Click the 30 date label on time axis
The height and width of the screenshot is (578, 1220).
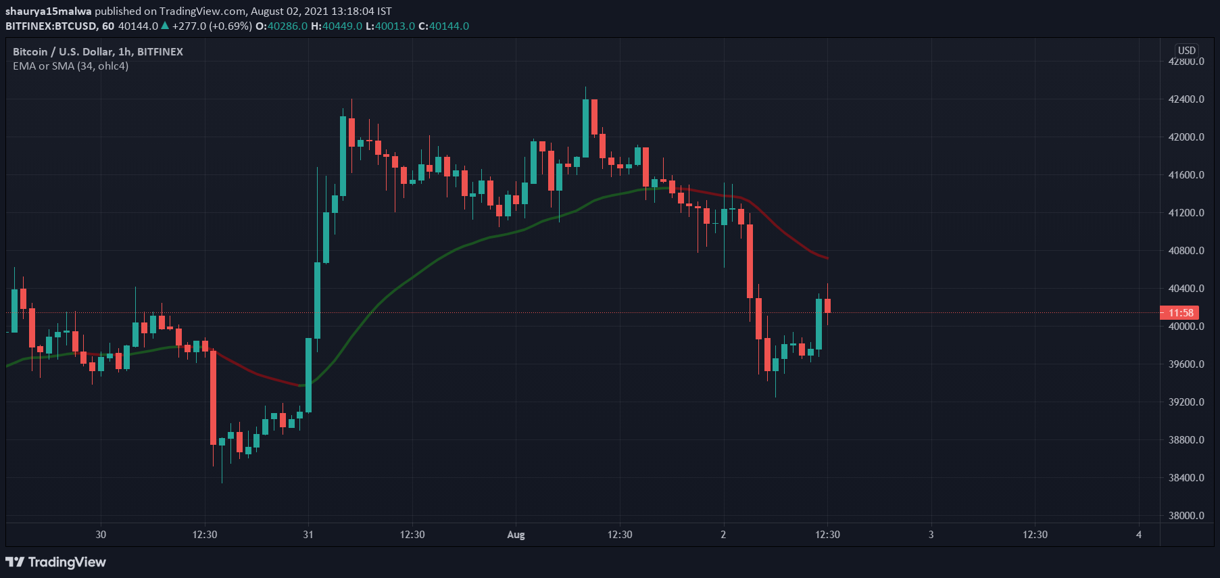pos(101,534)
